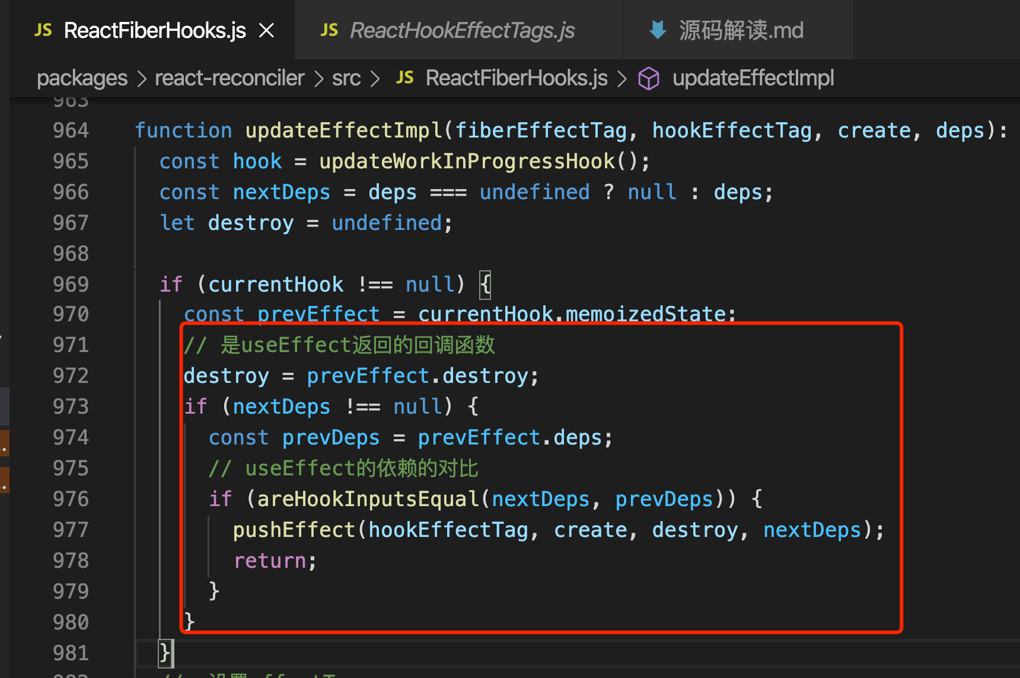The image size is (1020, 678).
Task: Click 'prevDeps' declaration on line 974
Action: (x=331, y=438)
